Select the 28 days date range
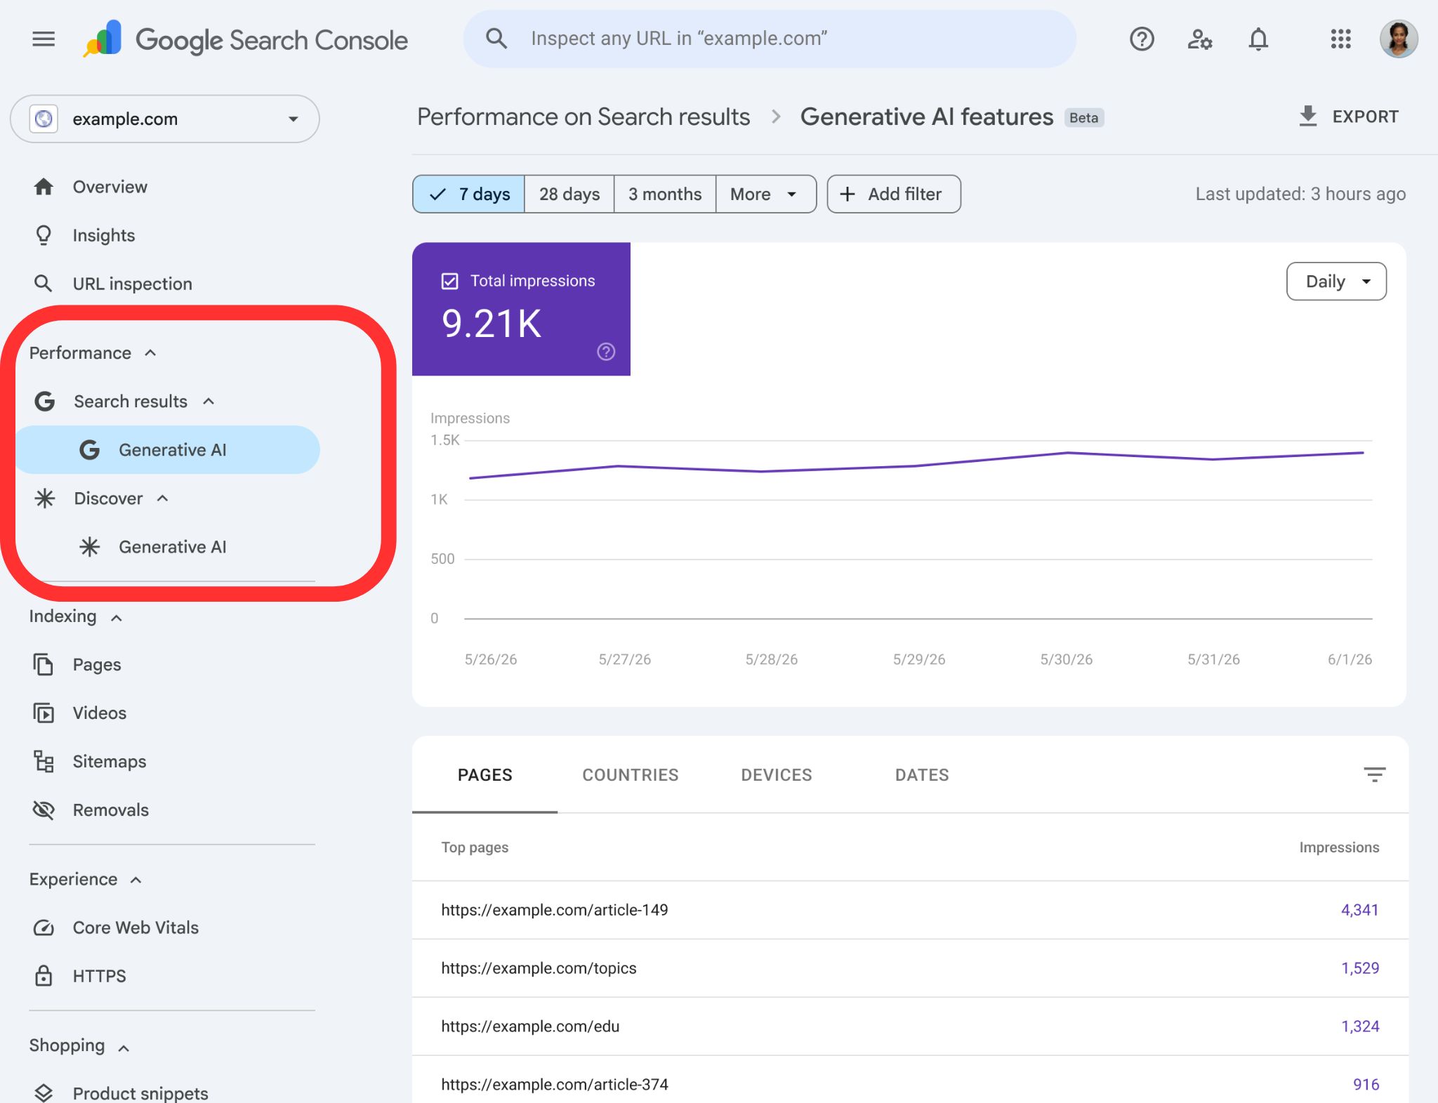Screen dimensions: 1438x1103 569,194
